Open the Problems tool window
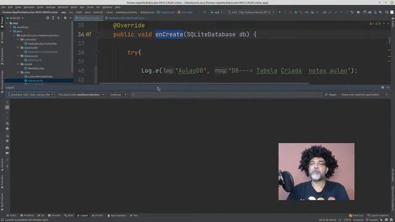 point(27,215)
